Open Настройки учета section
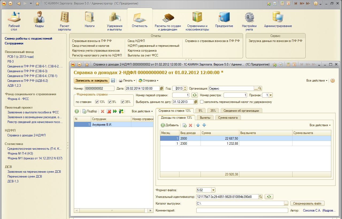 (249, 21)
